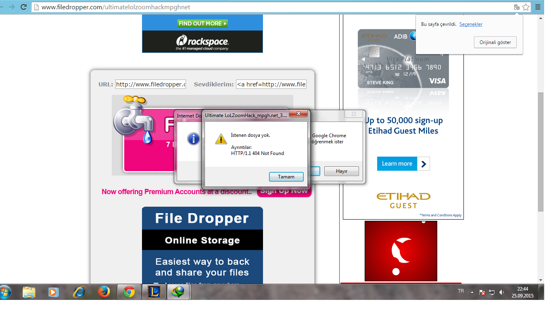Image resolution: width=551 pixels, height=310 pixels.
Task: Open the Action Center flag icon
Action: pos(482,292)
